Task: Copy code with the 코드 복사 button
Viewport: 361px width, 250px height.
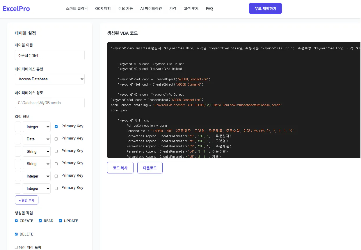Action: [x=120, y=168]
